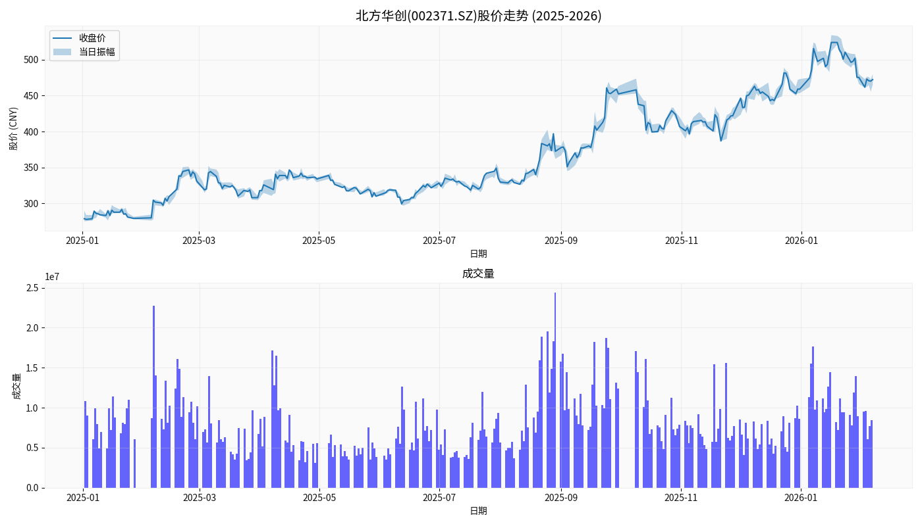Screen dimensions: 922x526
Task: Click the 成交量 subplot title
Action: pyautogui.click(x=478, y=274)
